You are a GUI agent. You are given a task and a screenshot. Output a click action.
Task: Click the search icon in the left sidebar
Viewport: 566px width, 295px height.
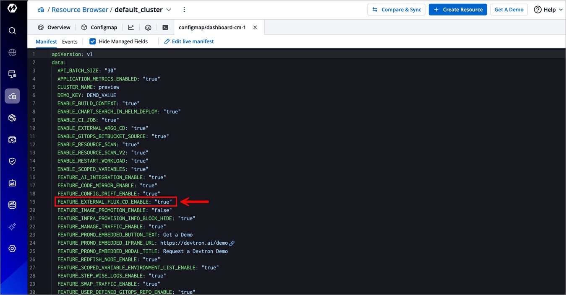(12, 31)
